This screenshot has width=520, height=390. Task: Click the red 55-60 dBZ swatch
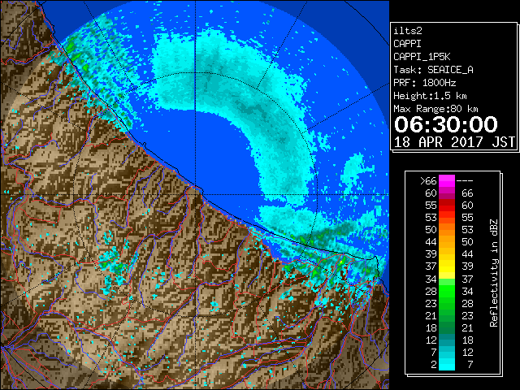[447, 206]
